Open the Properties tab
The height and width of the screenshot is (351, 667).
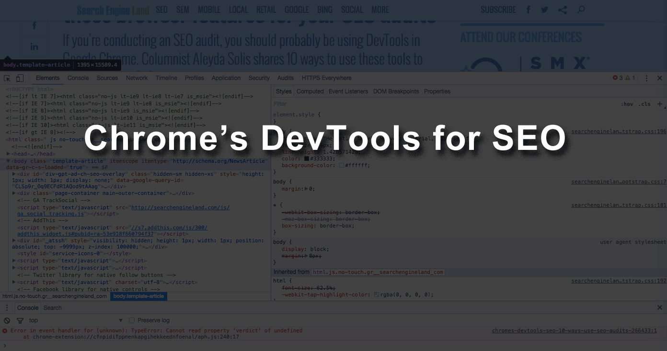pyautogui.click(x=437, y=91)
